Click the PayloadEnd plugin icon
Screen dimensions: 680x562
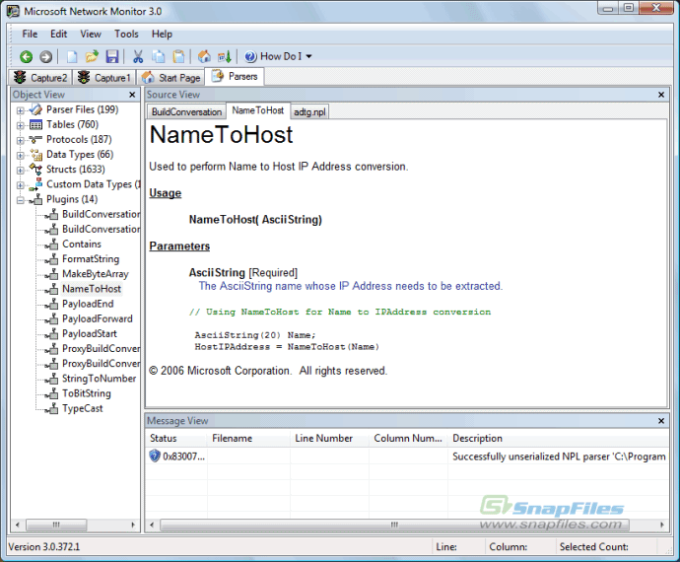pos(51,305)
